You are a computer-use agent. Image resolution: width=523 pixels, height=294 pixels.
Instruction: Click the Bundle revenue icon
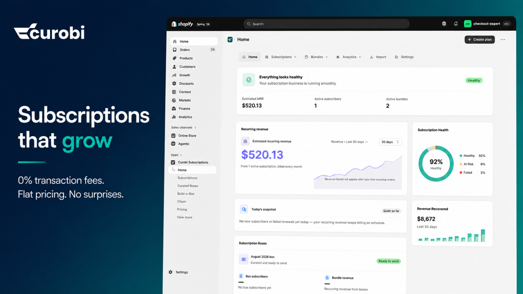(x=327, y=278)
